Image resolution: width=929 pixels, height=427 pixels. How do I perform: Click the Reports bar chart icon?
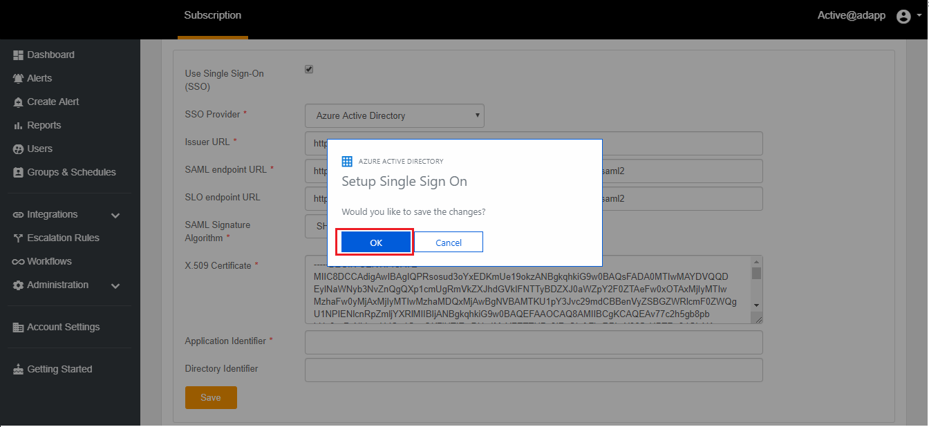pos(19,126)
